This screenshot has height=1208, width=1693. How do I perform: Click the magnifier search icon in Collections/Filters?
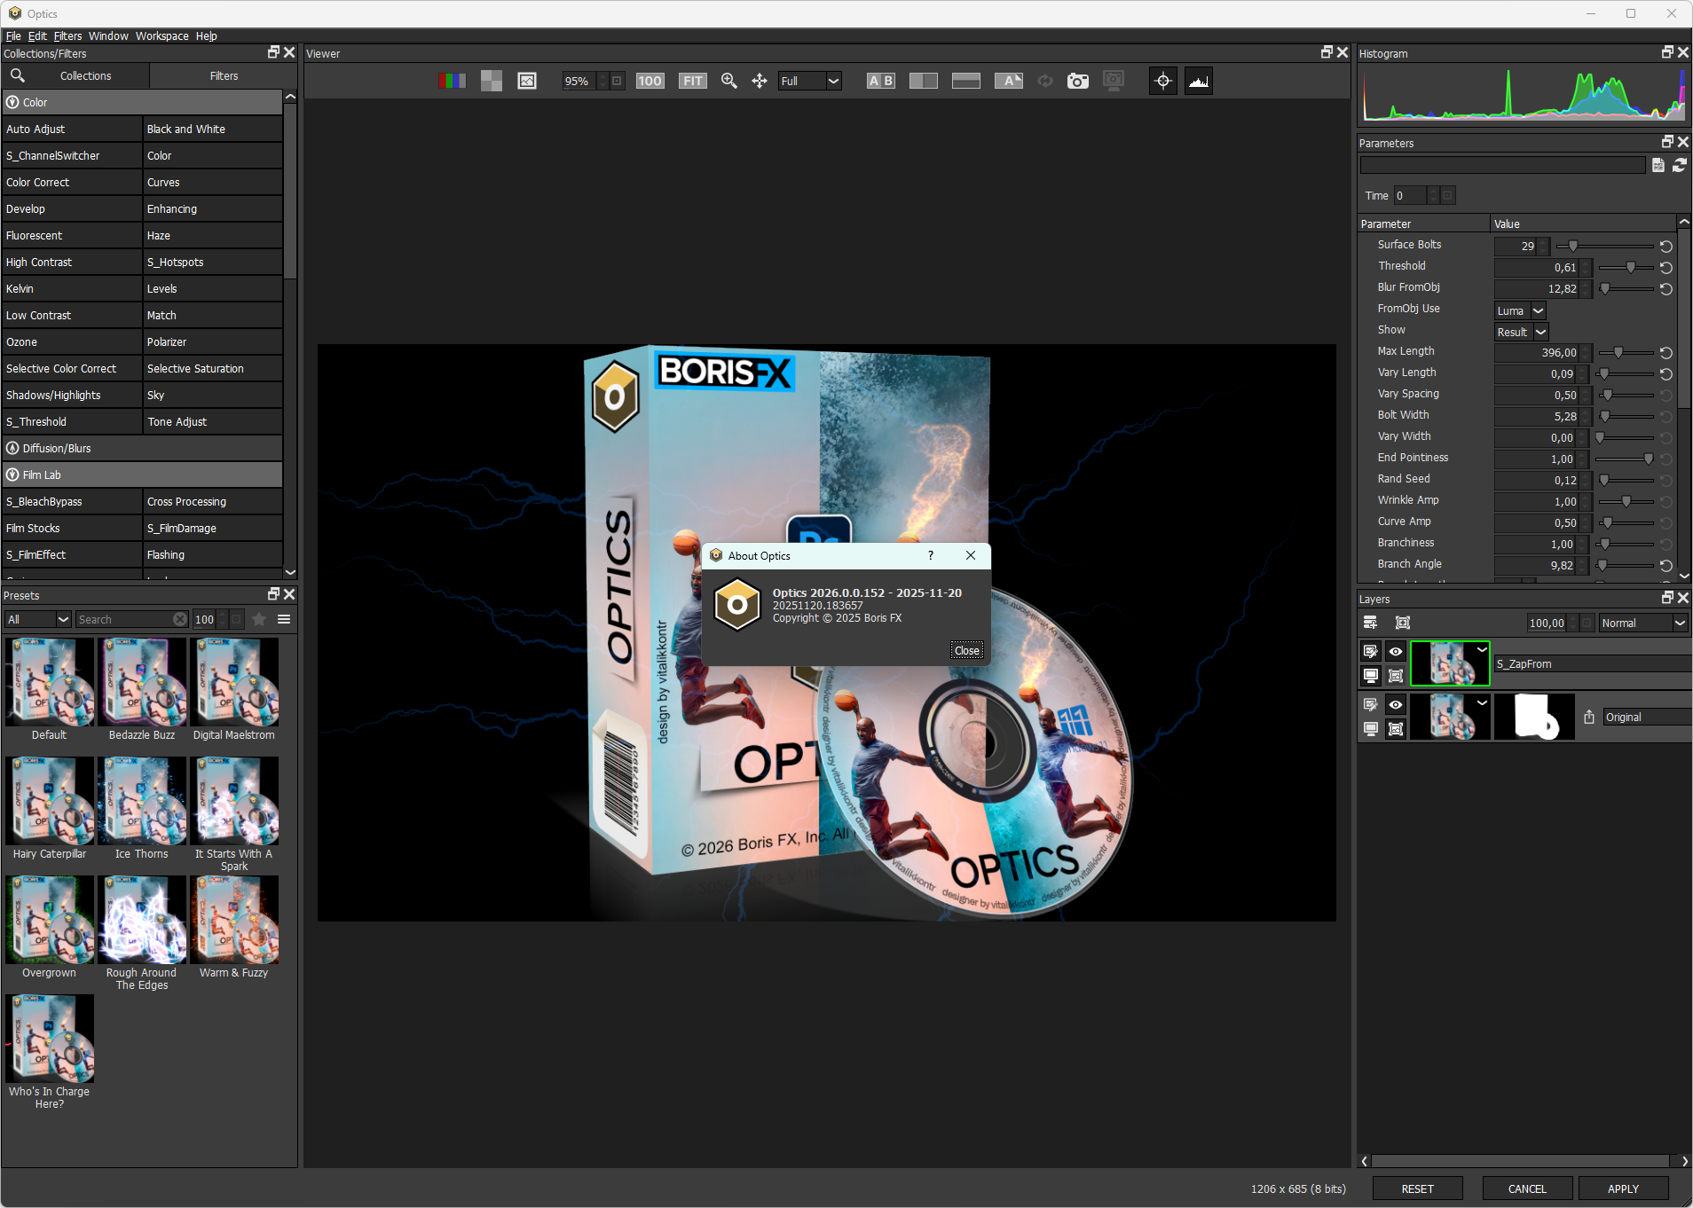(x=18, y=75)
